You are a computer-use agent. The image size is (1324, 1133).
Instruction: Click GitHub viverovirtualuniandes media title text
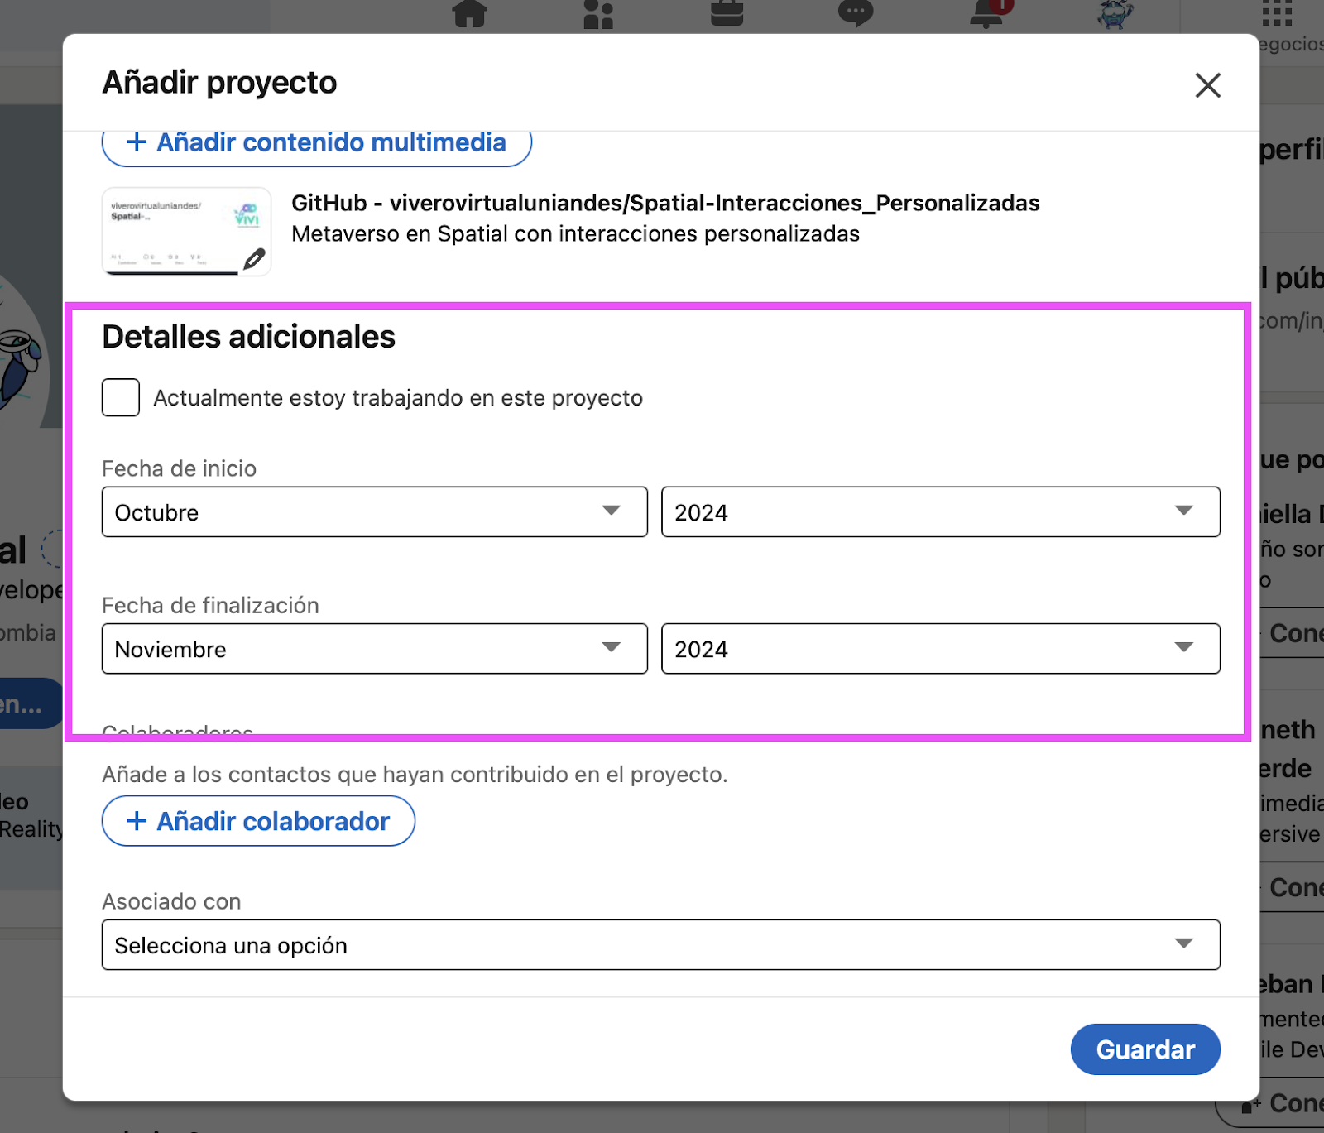click(665, 203)
